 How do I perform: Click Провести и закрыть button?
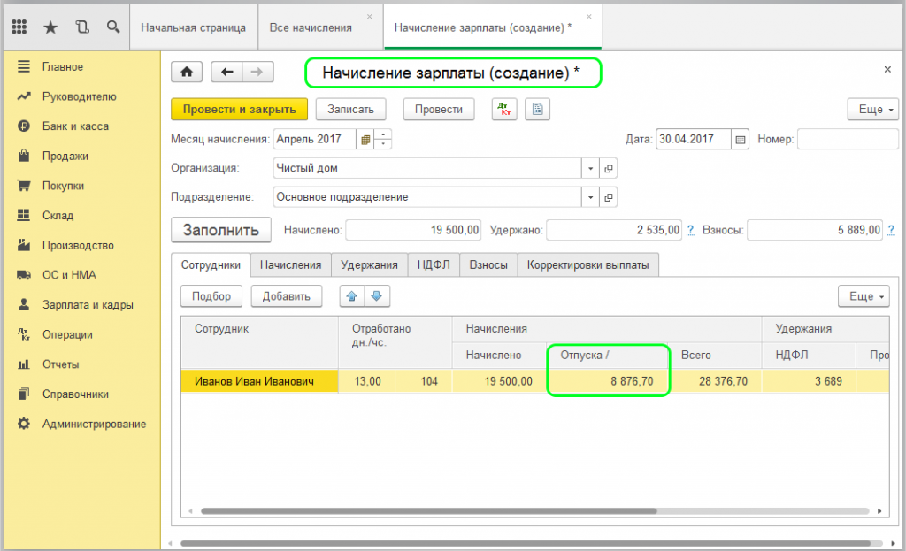(x=239, y=109)
